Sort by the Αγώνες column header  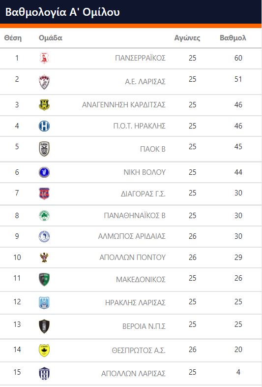tap(187, 38)
